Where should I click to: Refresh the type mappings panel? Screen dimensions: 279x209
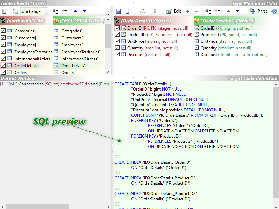[127, 11]
